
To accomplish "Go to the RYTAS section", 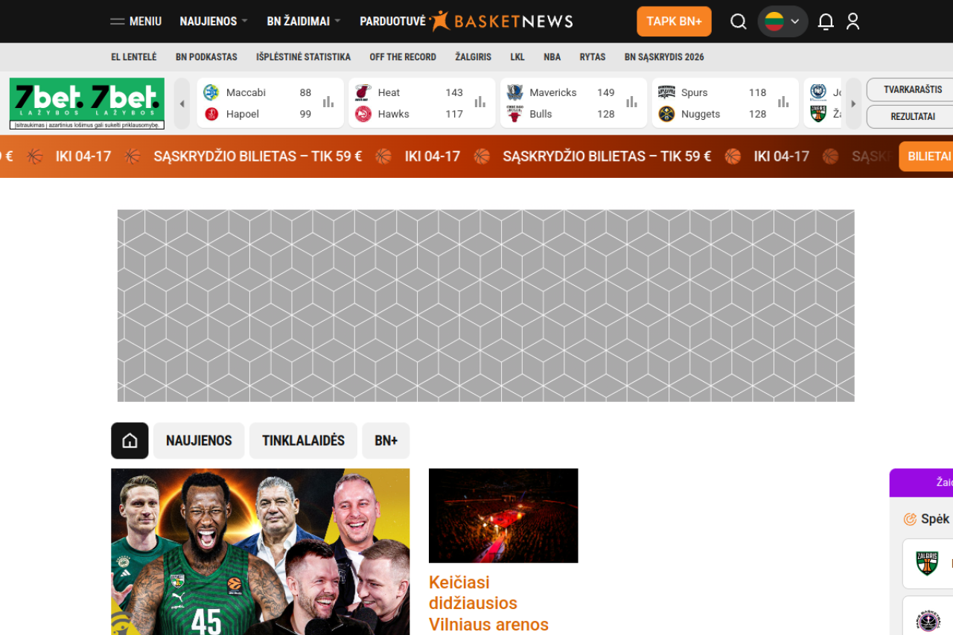I will point(593,57).
